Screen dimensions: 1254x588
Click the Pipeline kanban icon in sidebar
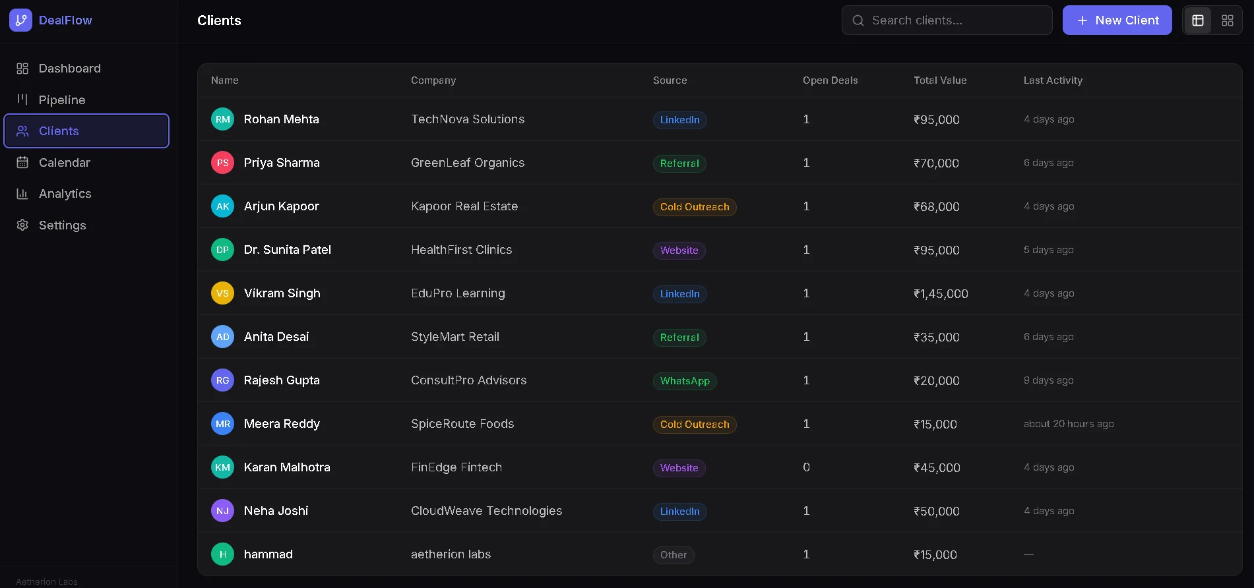click(x=22, y=100)
